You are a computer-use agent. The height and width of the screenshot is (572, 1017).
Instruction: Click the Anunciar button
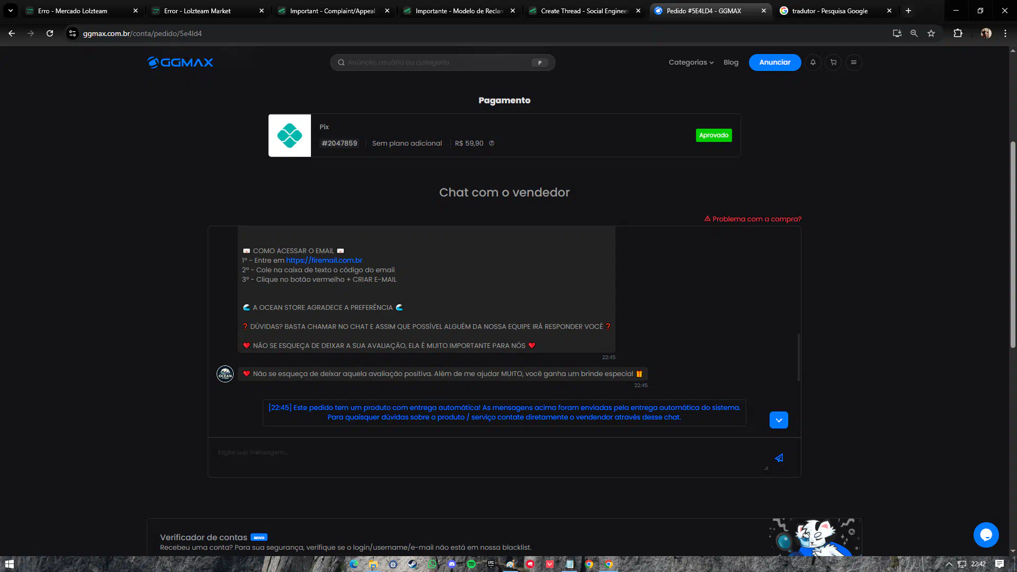click(774, 62)
